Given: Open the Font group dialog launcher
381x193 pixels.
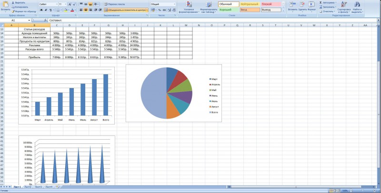Looking at the screenshot, I should [76, 15].
